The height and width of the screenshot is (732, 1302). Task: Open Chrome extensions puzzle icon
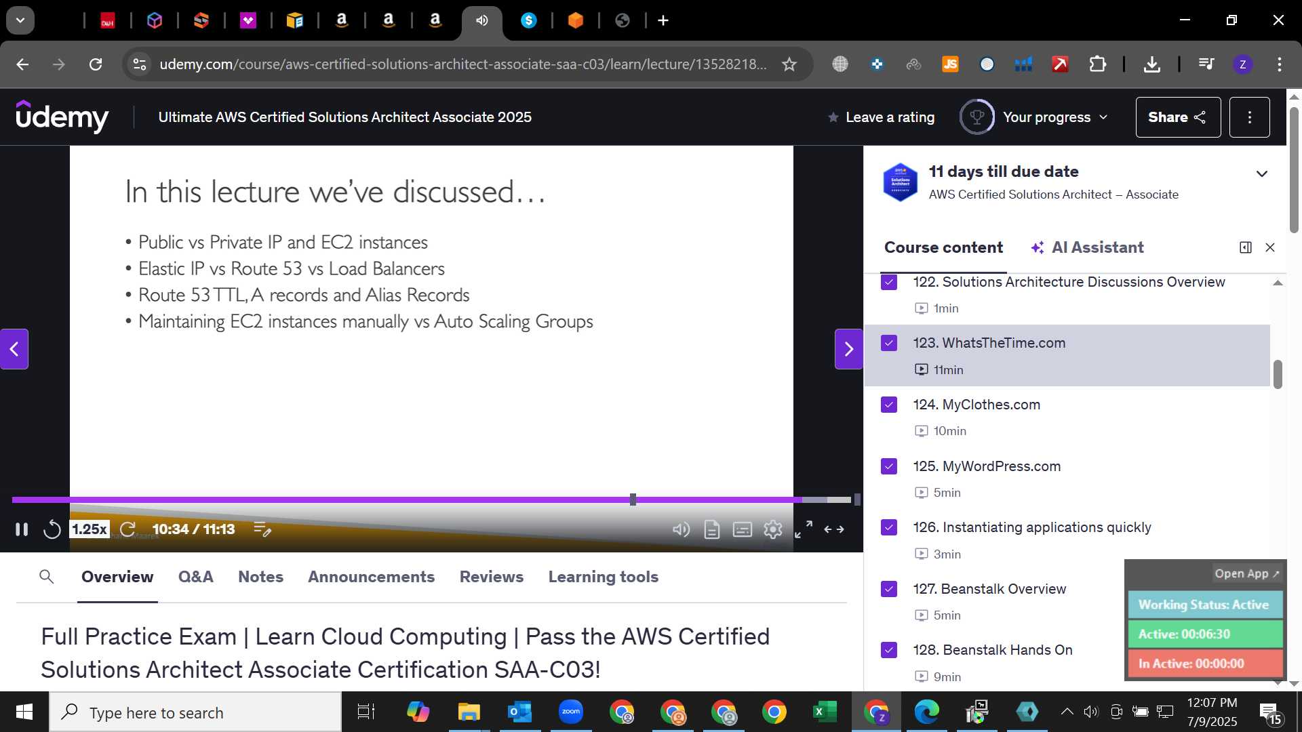pyautogui.click(x=1097, y=64)
